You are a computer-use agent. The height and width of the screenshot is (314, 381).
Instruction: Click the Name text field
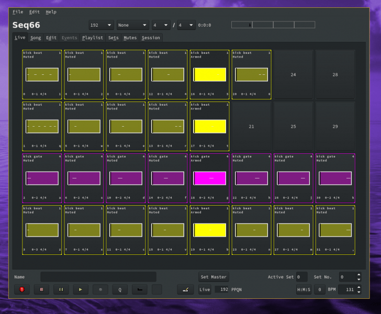[x=98, y=277]
